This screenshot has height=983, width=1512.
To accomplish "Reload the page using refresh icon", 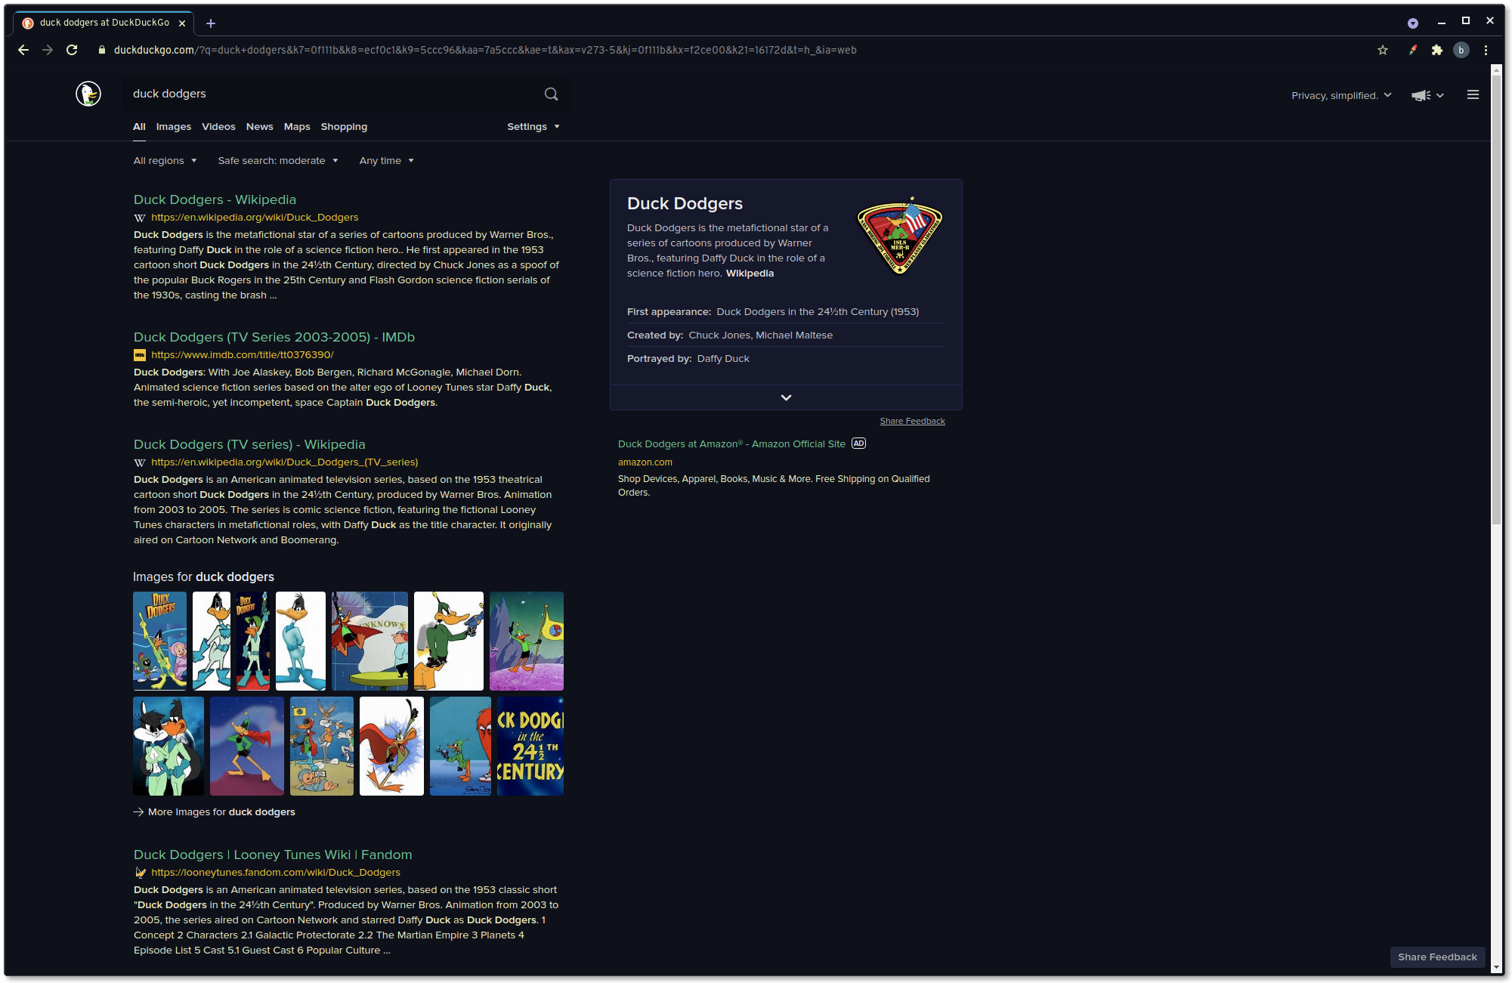I will (x=72, y=50).
